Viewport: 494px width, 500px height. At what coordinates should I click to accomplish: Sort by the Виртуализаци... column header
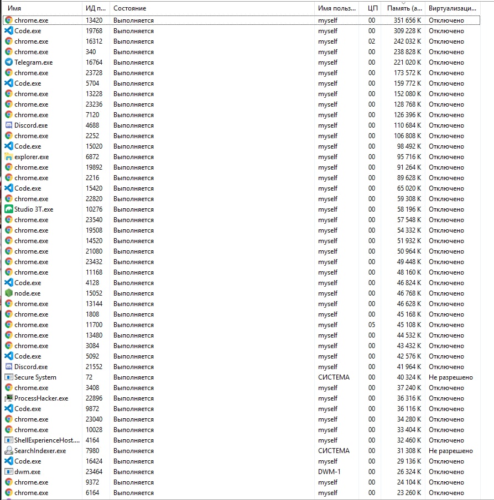[x=453, y=8]
